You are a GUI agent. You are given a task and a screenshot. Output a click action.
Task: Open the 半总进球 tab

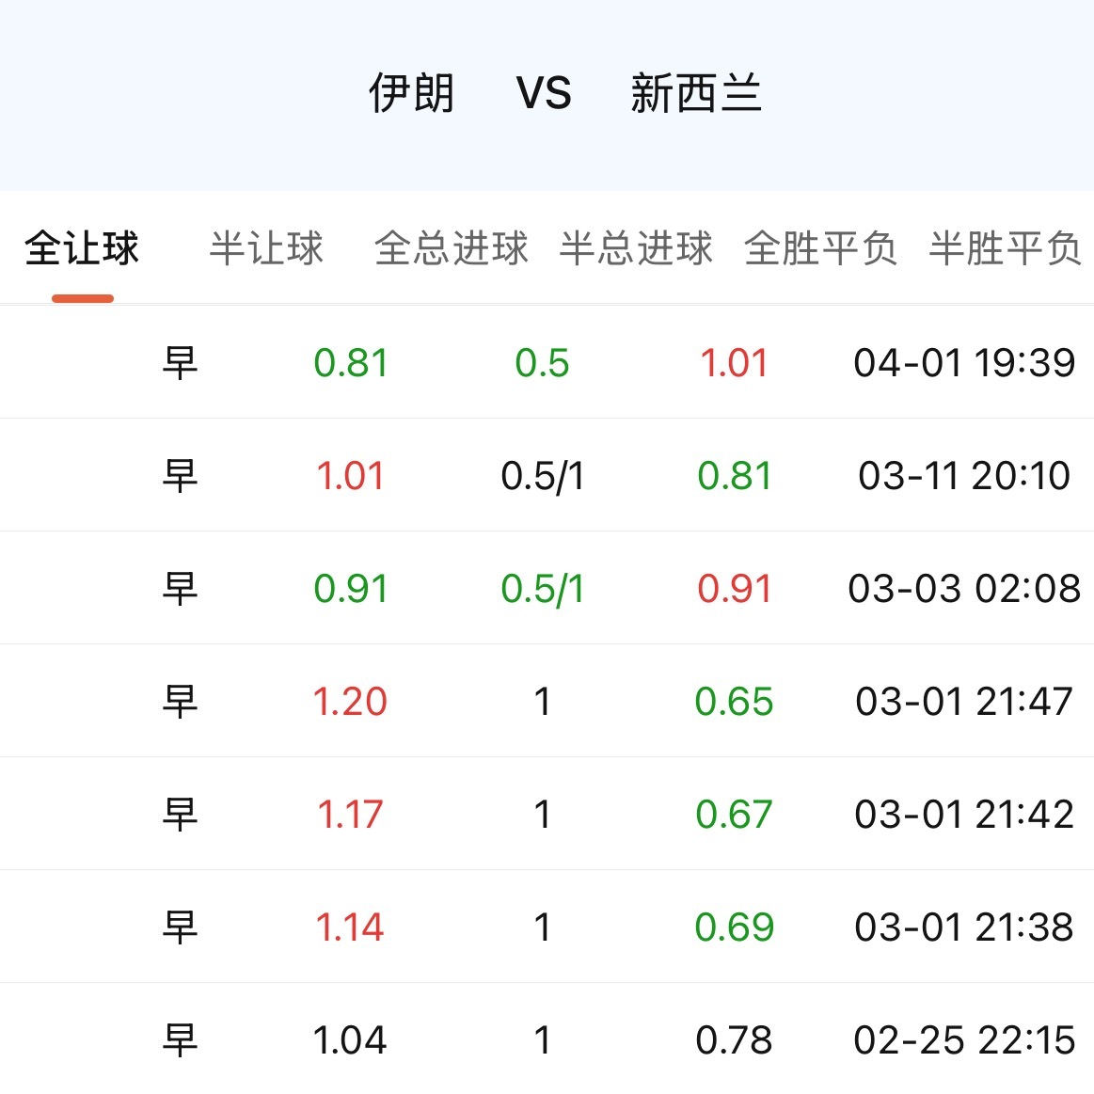636,247
